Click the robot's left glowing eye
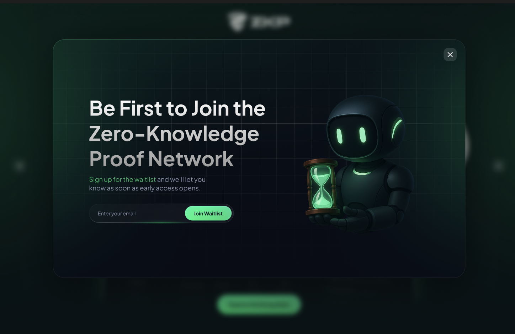The image size is (515, 334). 340,136
